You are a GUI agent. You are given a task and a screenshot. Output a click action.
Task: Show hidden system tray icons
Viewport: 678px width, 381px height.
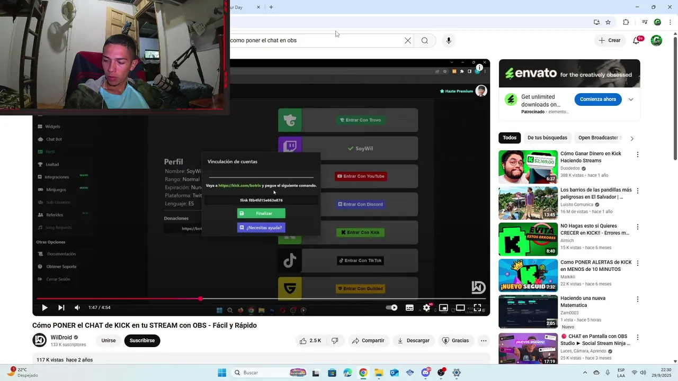pos(585,373)
